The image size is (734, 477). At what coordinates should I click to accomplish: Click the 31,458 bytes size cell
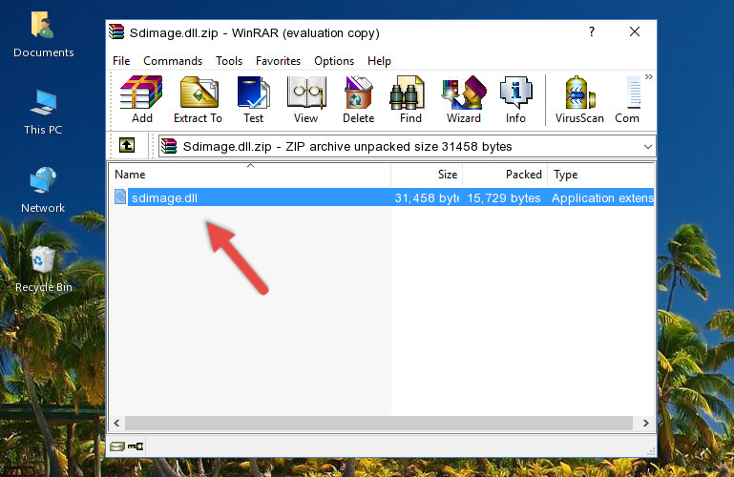point(427,197)
